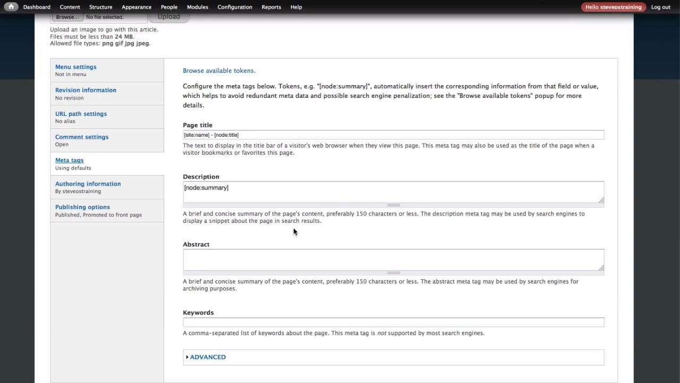The width and height of the screenshot is (680, 383).
Task: Click 'Published, Promoted to front page' summary
Action: coord(98,215)
